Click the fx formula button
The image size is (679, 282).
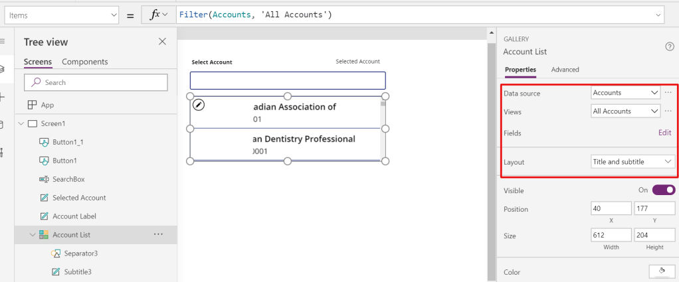158,15
